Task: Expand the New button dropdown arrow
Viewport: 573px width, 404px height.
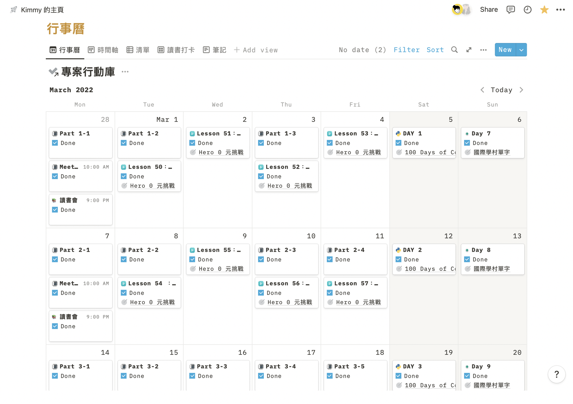Action: click(x=521, y=50)
